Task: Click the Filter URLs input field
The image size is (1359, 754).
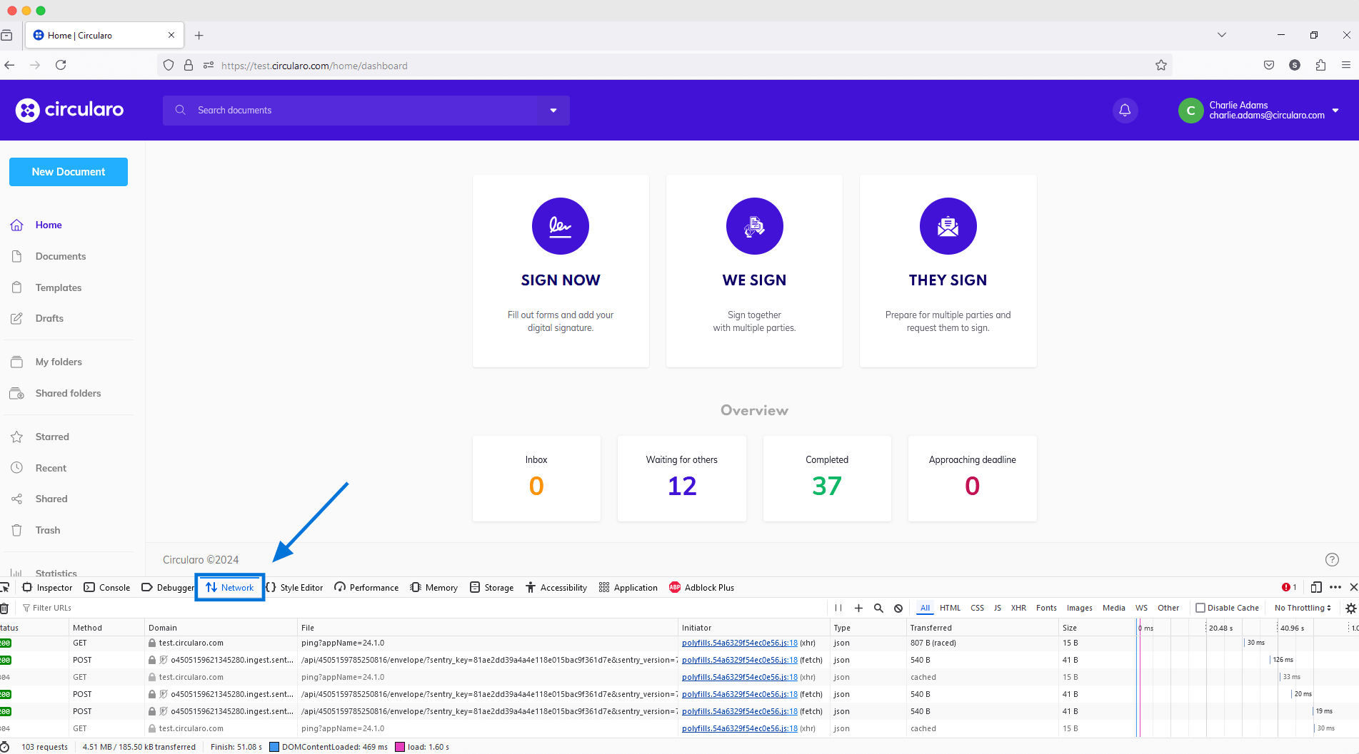Action: point(52,608)
